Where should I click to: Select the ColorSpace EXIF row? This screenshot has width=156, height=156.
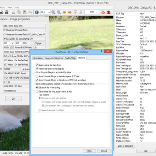[x=135, y=111]
